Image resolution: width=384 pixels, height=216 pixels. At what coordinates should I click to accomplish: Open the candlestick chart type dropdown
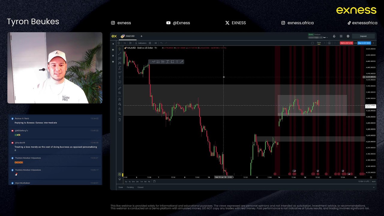pyautogui.click(x=130, y=43)
